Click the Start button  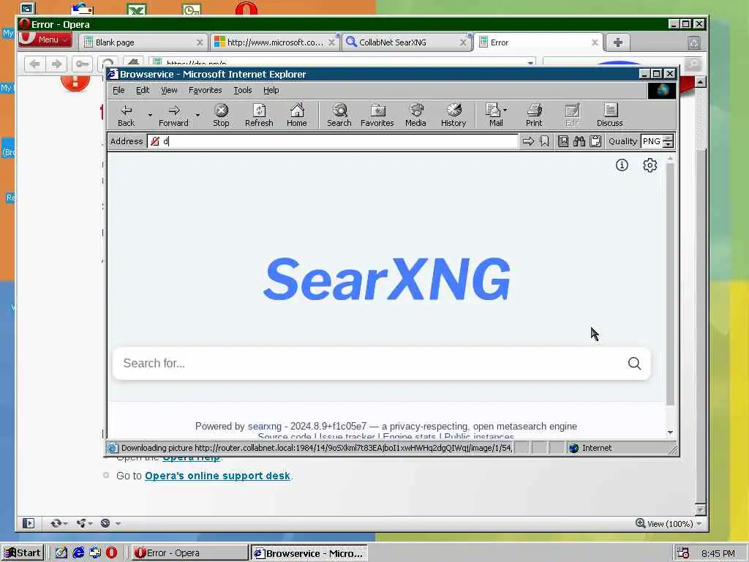[x=23, y=553]
